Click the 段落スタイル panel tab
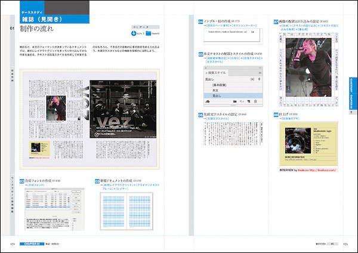 click(216, 72)
